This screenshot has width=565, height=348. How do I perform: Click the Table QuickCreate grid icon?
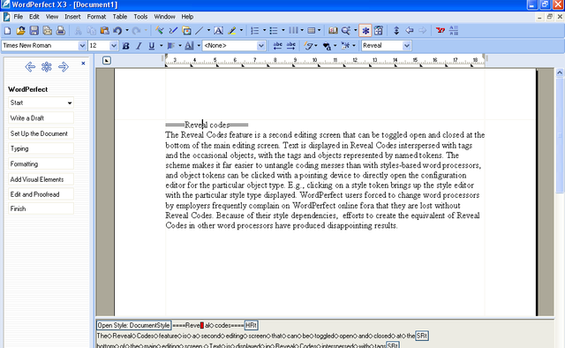click(312, 31)
